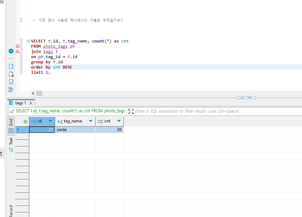Place cursor on photo_tags table name
This screenshot has width=302, height=217.
[55, 46]
